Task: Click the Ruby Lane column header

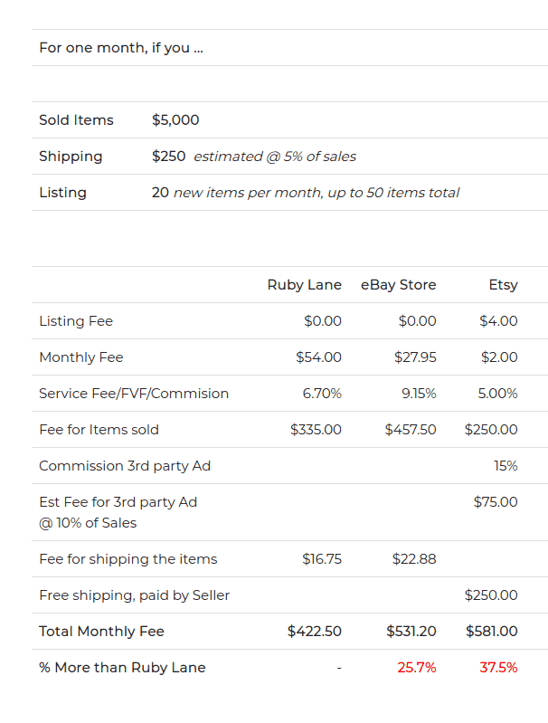Action: pos(304,285)
